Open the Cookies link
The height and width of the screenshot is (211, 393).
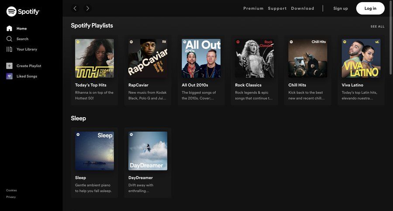click(11, 191)
